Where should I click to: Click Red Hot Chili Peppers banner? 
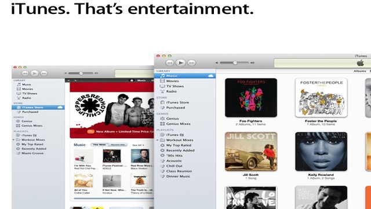coord(112,110)
